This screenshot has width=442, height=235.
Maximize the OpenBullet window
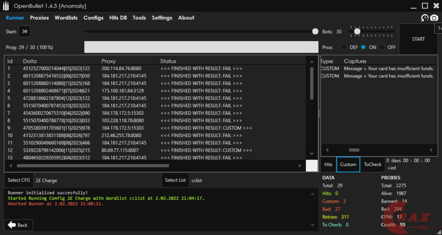[425, 6]
